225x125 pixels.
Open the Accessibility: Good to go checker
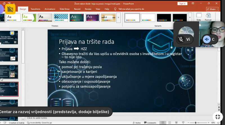(39, 123)
